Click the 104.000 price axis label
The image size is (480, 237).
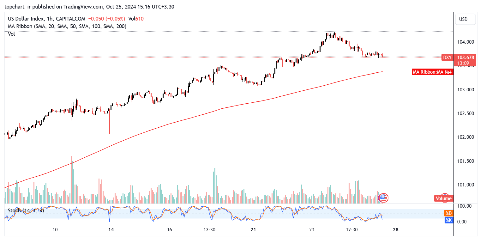coord(466,42)
